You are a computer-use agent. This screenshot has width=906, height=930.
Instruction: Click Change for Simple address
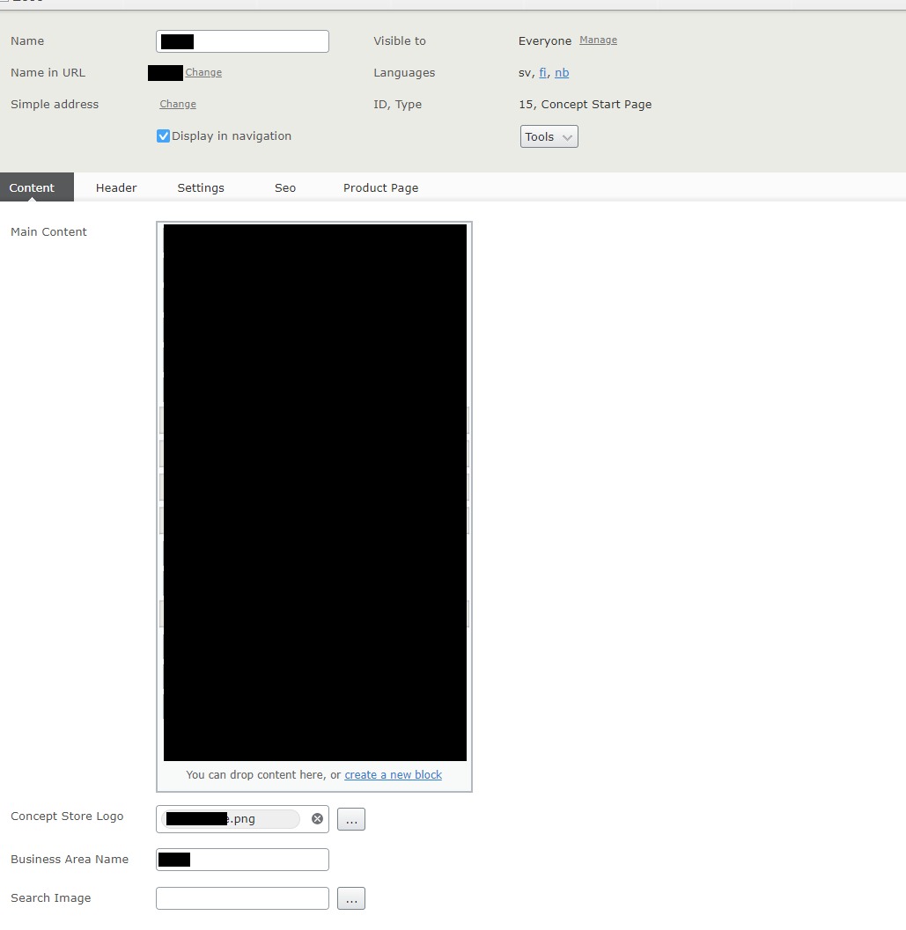[x=178, y=104]
